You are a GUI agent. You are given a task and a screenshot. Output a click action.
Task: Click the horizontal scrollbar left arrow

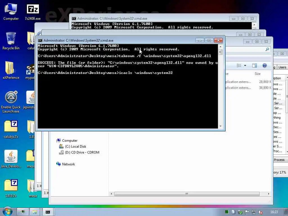click(111, 194)
